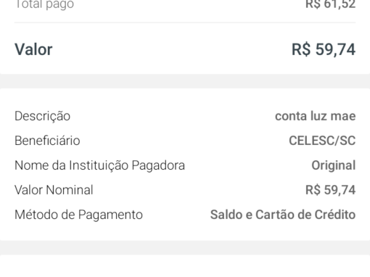Tap the Original institution value
The height and width of the screenshot is (277, 370).
(334, 166)
